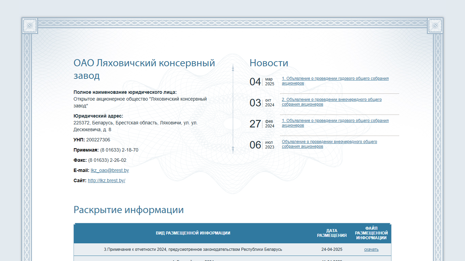Viewport: 465px width, 261px height.
Task: Open the 03 окт 2024 extraordinary meeting announcement
Action: coord(332,102)
